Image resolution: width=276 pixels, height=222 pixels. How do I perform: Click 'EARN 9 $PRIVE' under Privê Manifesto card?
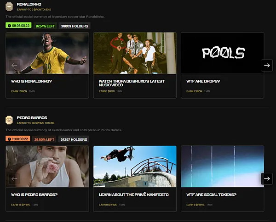point(108,205)
